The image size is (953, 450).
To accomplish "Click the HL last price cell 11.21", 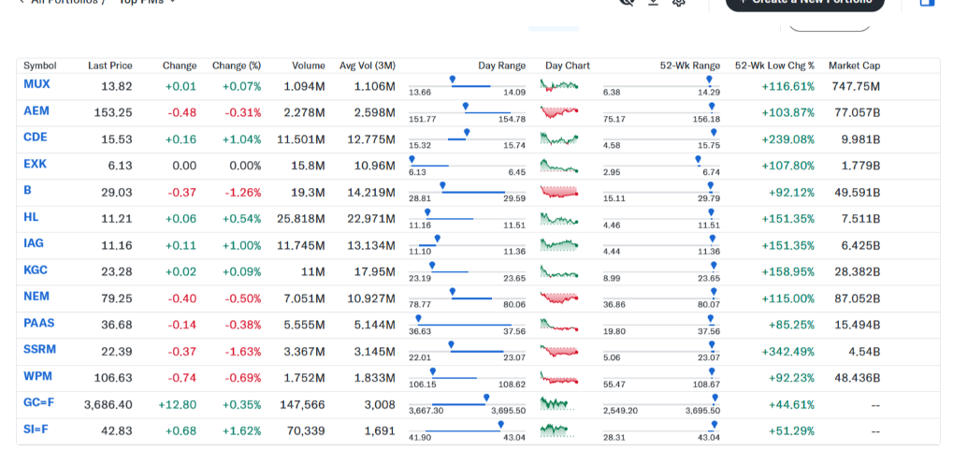I will 116,219.
